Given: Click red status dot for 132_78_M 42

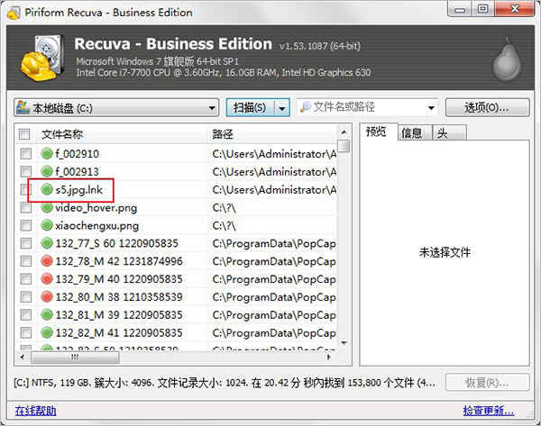Looking at the screenshot, I should (x=47, y=261).
